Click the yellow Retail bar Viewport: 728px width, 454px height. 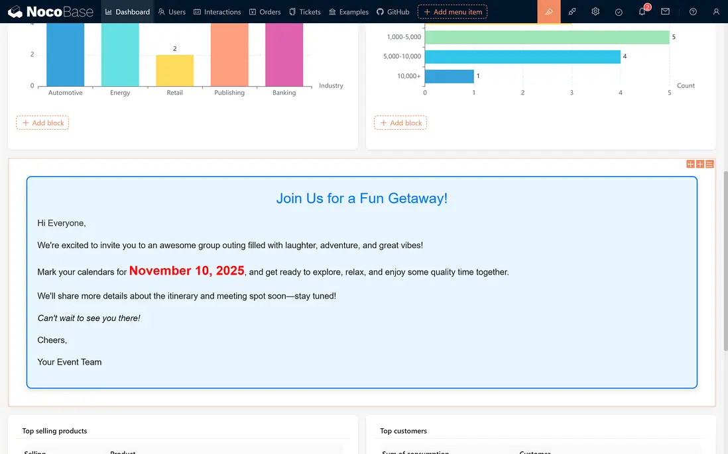[174, 70]
